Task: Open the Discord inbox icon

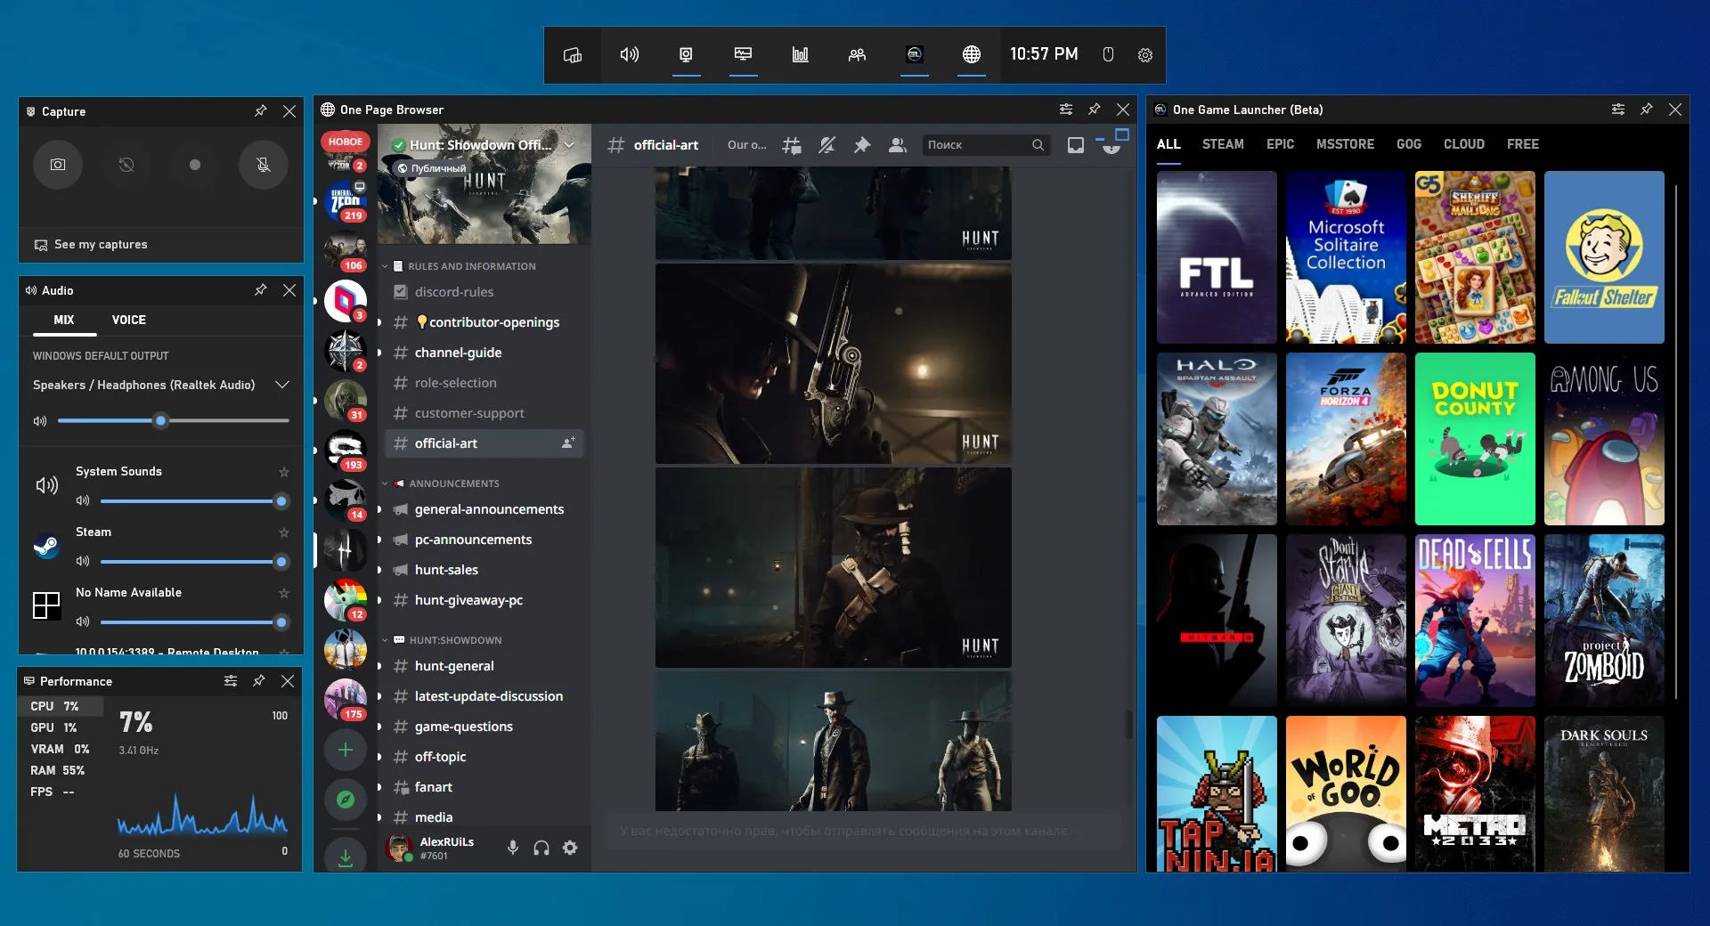Action: (1076, 145)
